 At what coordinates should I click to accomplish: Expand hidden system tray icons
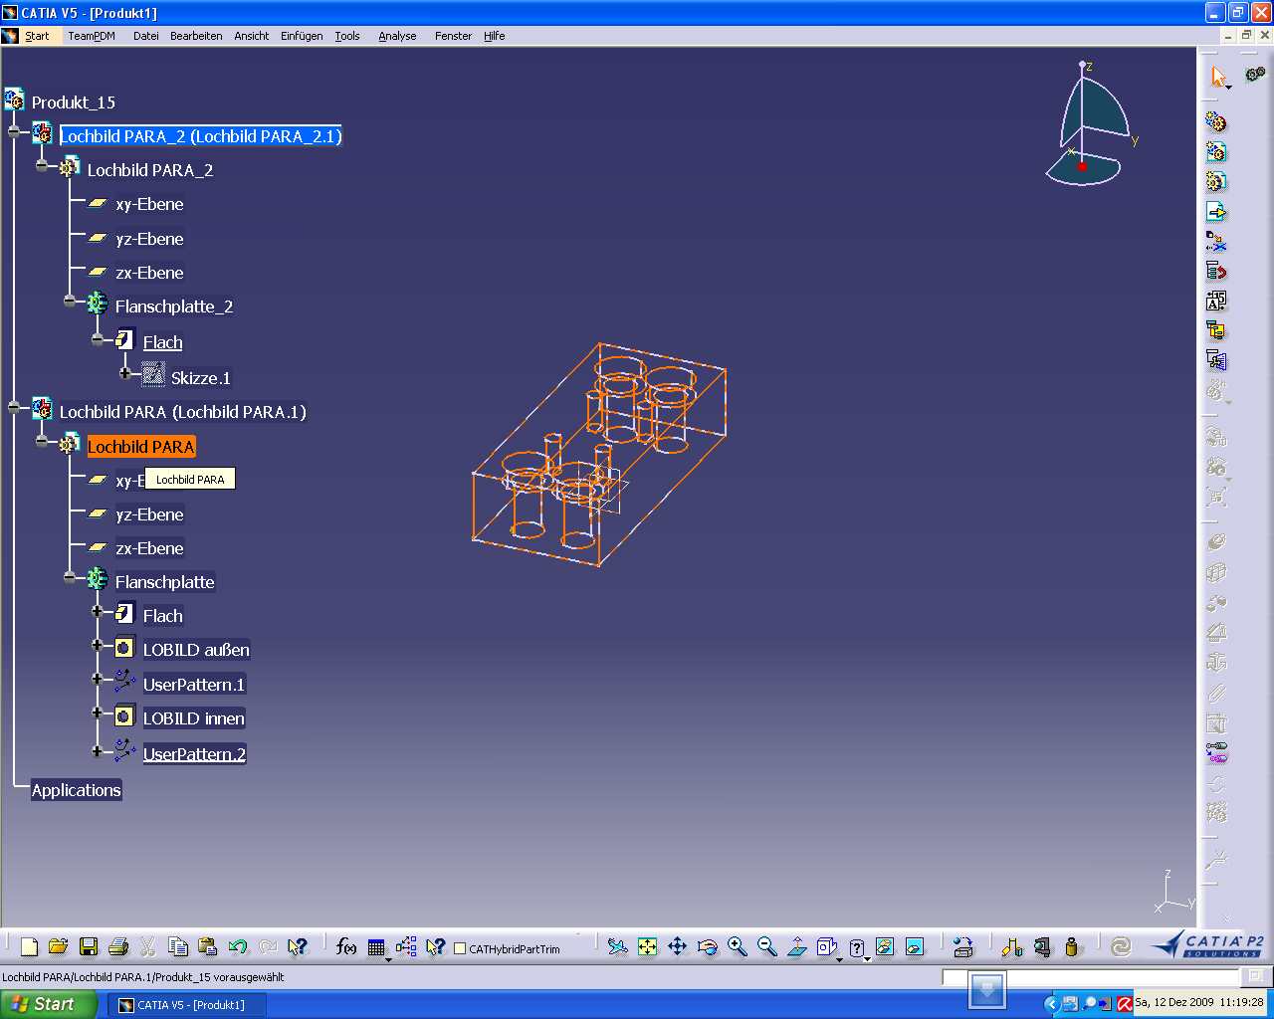tap(1051, 1004)
